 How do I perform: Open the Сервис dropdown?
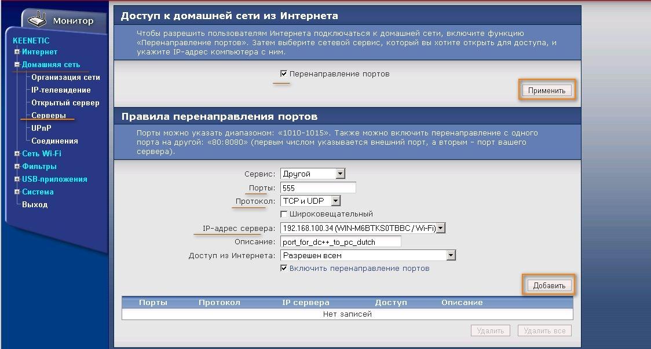pos(313,174)
